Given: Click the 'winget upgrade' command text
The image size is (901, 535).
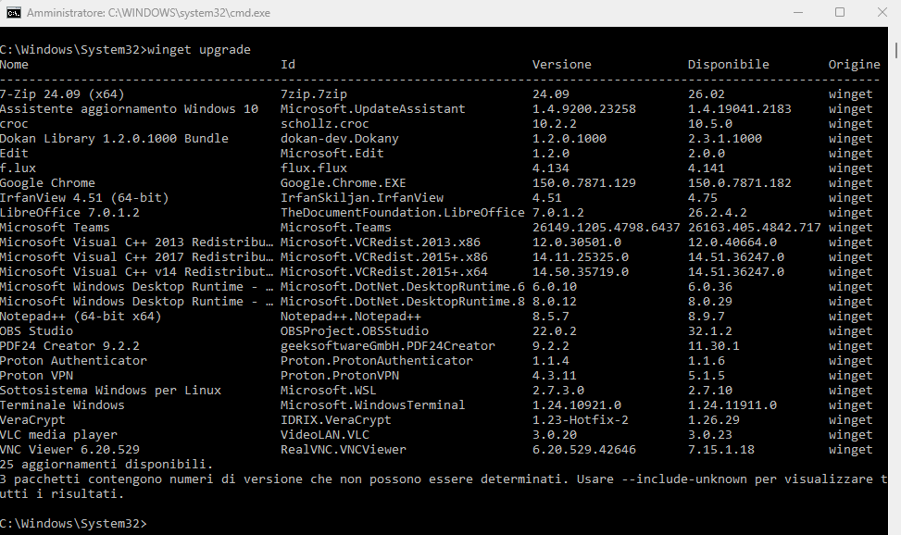Looking at the screenshot, I should coord(199,49).
